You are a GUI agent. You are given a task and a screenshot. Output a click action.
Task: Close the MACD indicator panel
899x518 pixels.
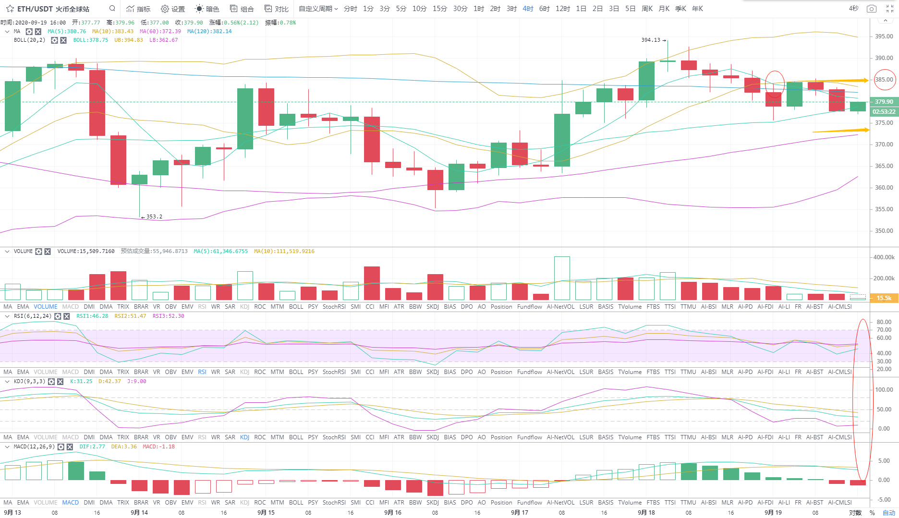(70, 447)
